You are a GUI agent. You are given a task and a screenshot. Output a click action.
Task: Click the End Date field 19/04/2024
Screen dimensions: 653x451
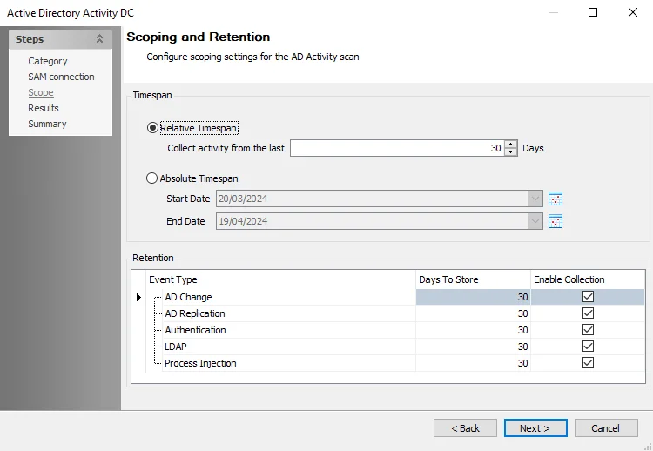click(372, 221)
